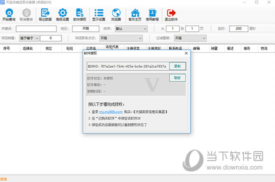Open the 筛选联系方式 dropdown
The image size is (275, 182).
coord(121,38)
